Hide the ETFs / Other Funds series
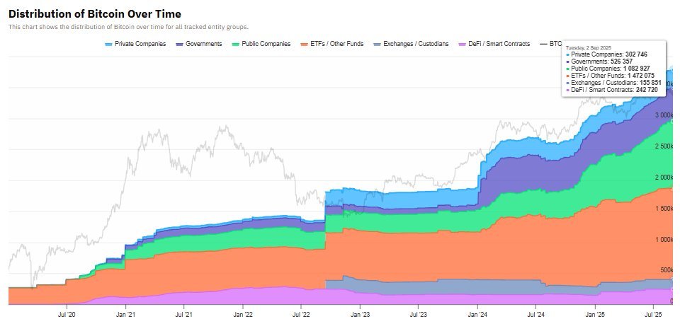The width and height of the screenshot is (680, 319). pos(332,44)
